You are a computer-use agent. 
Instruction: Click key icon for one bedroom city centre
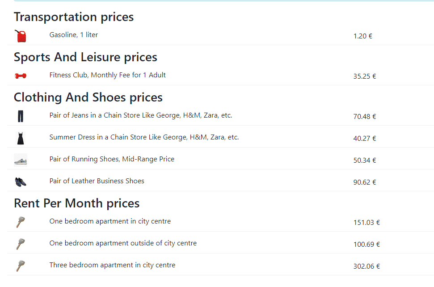tap(21, 222)
